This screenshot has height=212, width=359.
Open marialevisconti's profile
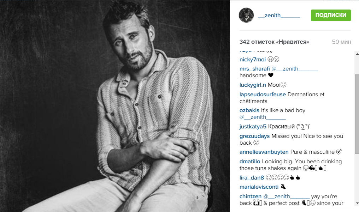(259, 187)
